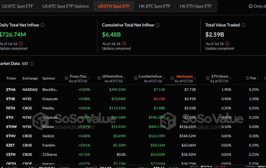266x168 pixels.
Task: Click info icon before Prem./Dsc. header
Action: [66, 78]
